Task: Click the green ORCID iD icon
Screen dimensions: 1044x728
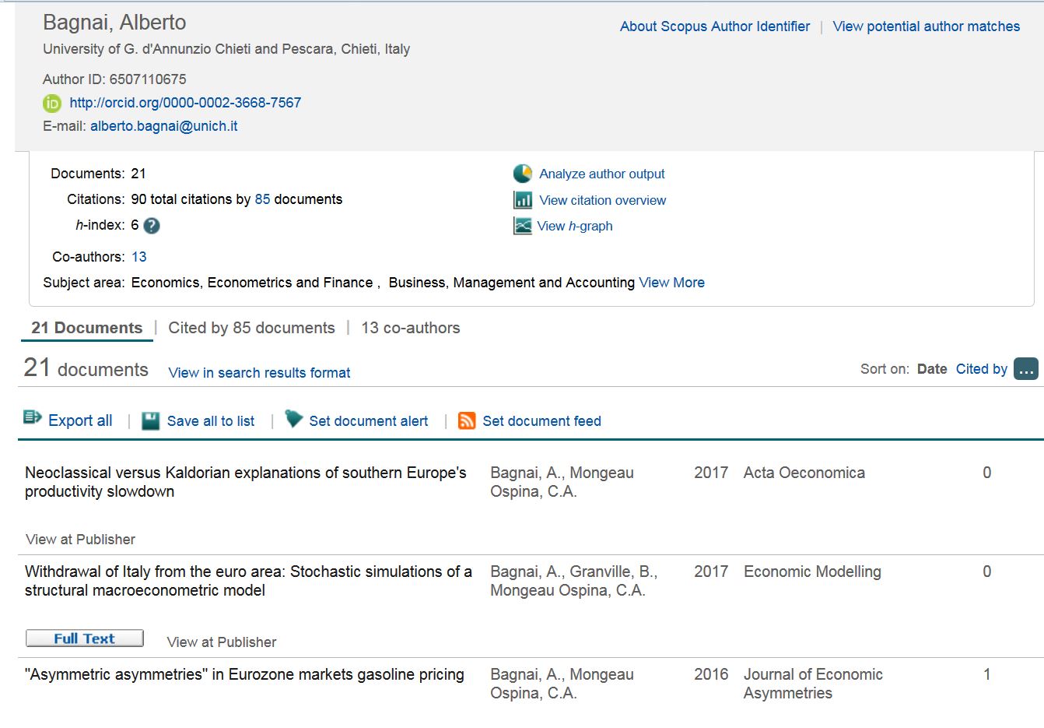Action: (x=52, y=103)
